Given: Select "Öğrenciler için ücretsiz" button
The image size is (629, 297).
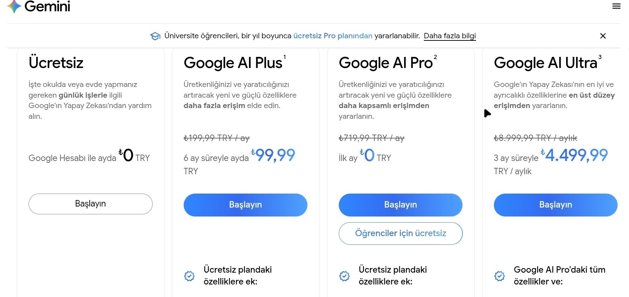Looking at the screenshot, I should tap(400, 233).
